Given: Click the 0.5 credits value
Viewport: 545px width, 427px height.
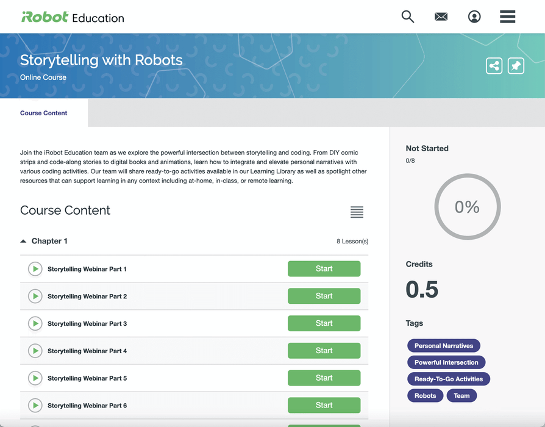Looking at the screenshot, I should point(422,289).
